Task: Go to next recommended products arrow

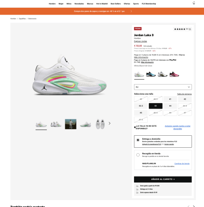Action: 194,206
